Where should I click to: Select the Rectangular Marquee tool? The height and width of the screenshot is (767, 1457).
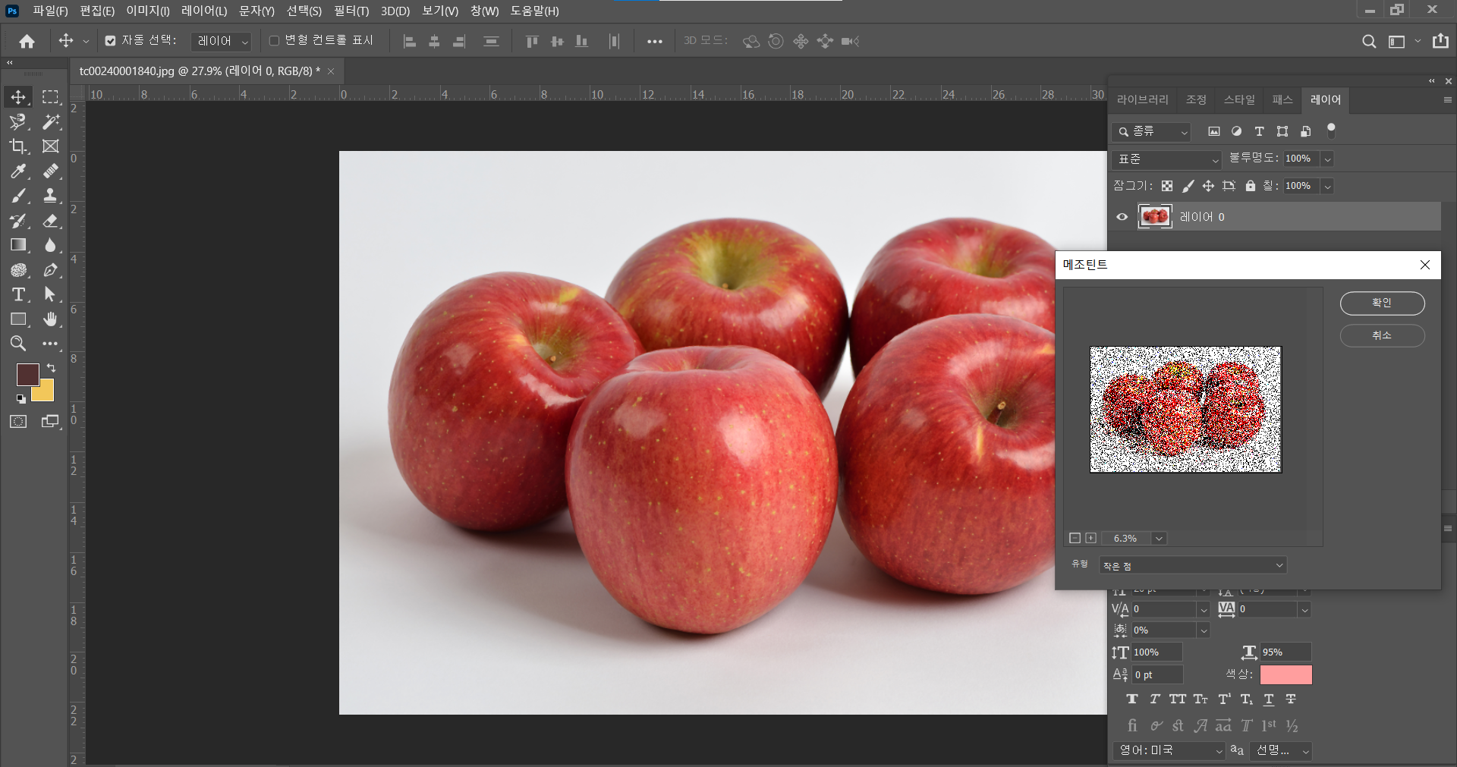tap(50, 97)
